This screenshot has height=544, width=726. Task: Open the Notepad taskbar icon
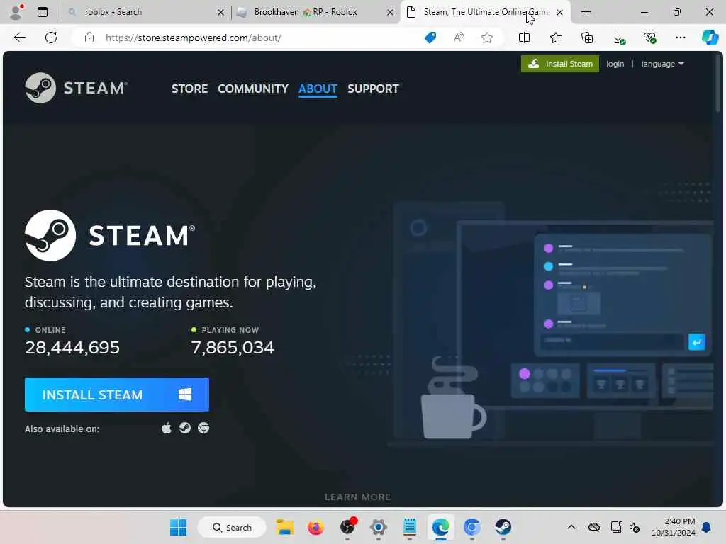coord(410,527)
